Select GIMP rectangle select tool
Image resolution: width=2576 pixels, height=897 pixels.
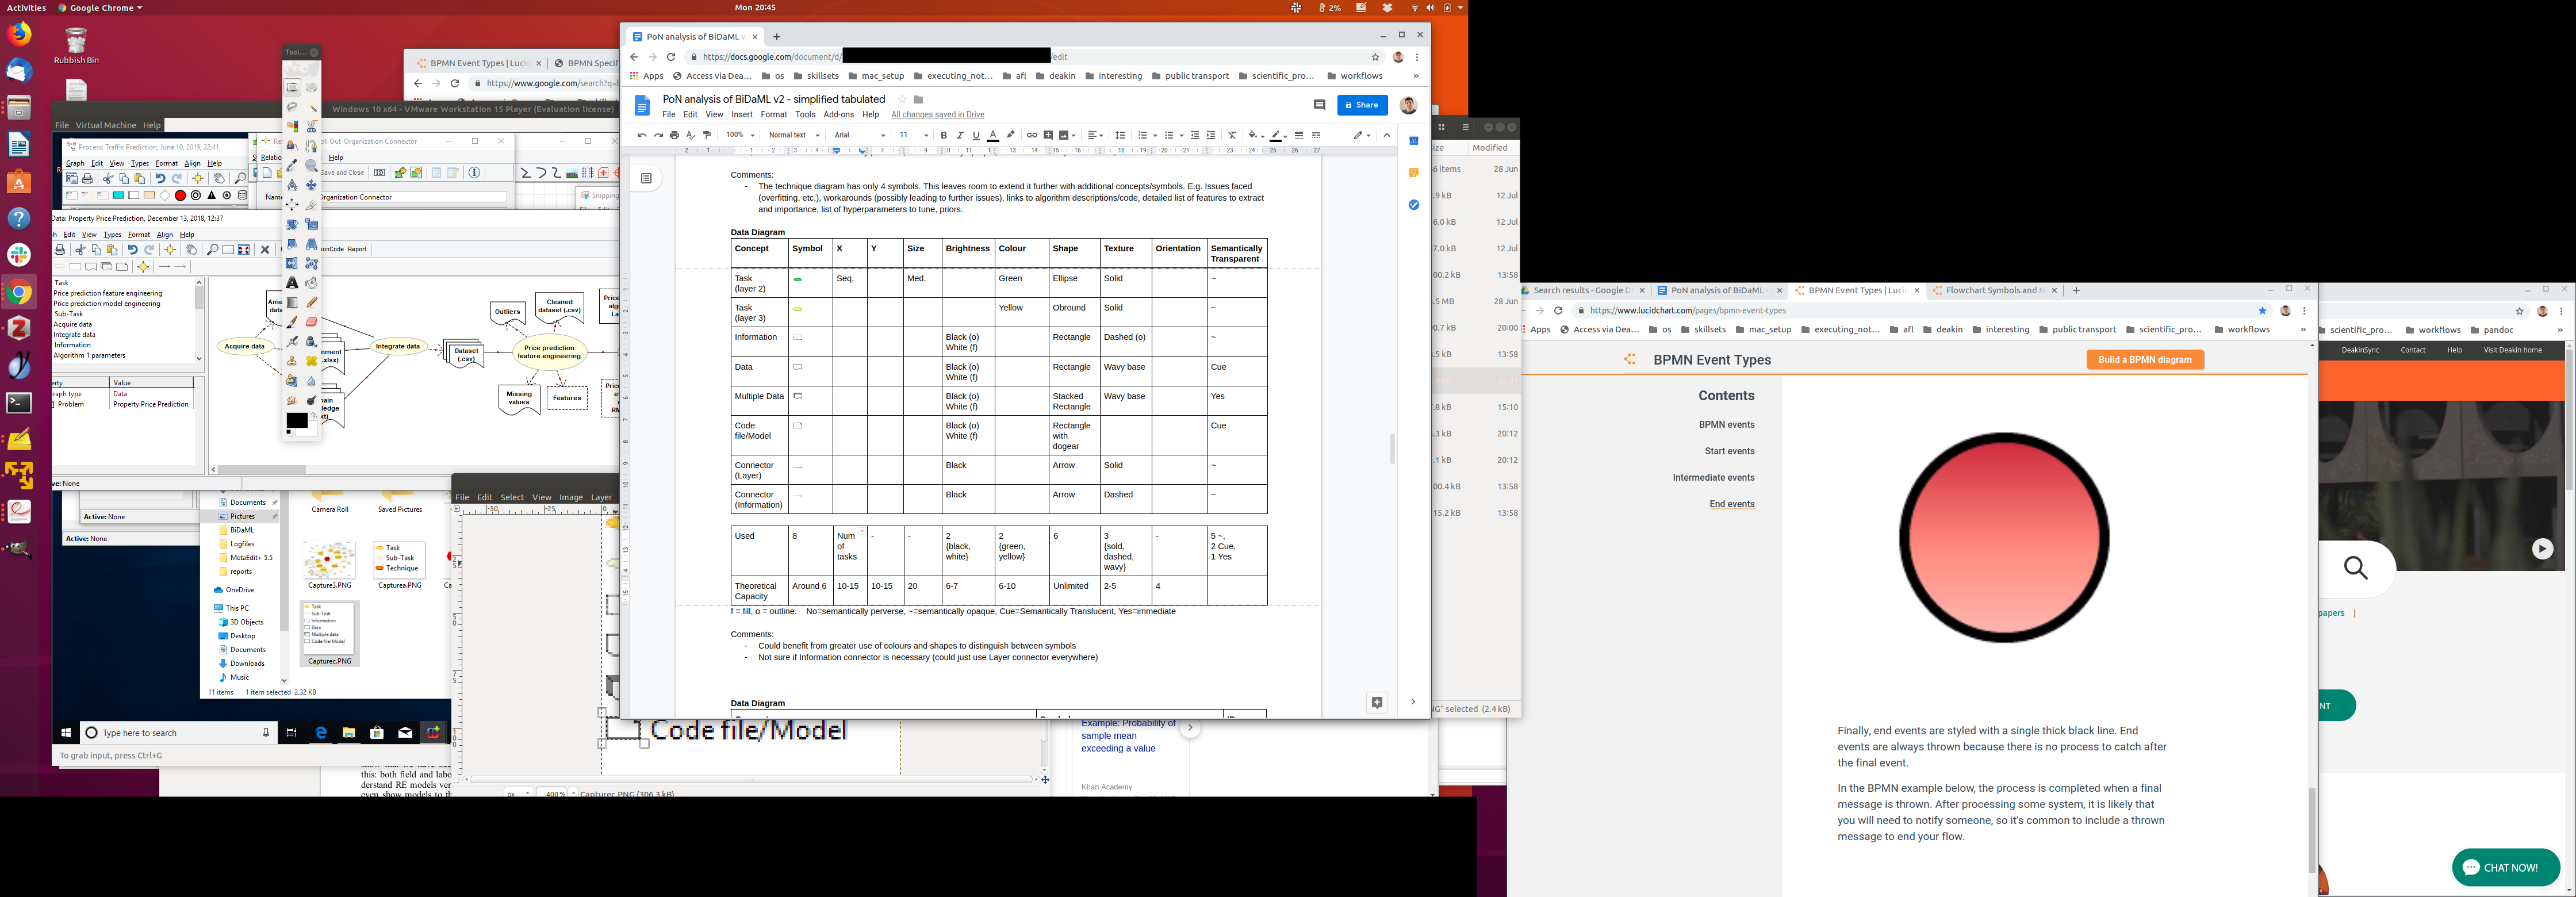pos(292,88)
